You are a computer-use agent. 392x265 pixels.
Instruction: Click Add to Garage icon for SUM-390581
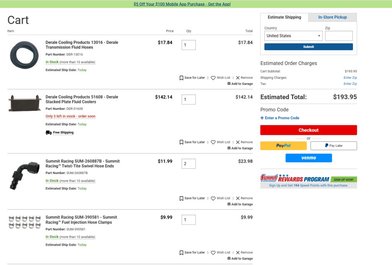pyautogui.click(x=229, y=258)
